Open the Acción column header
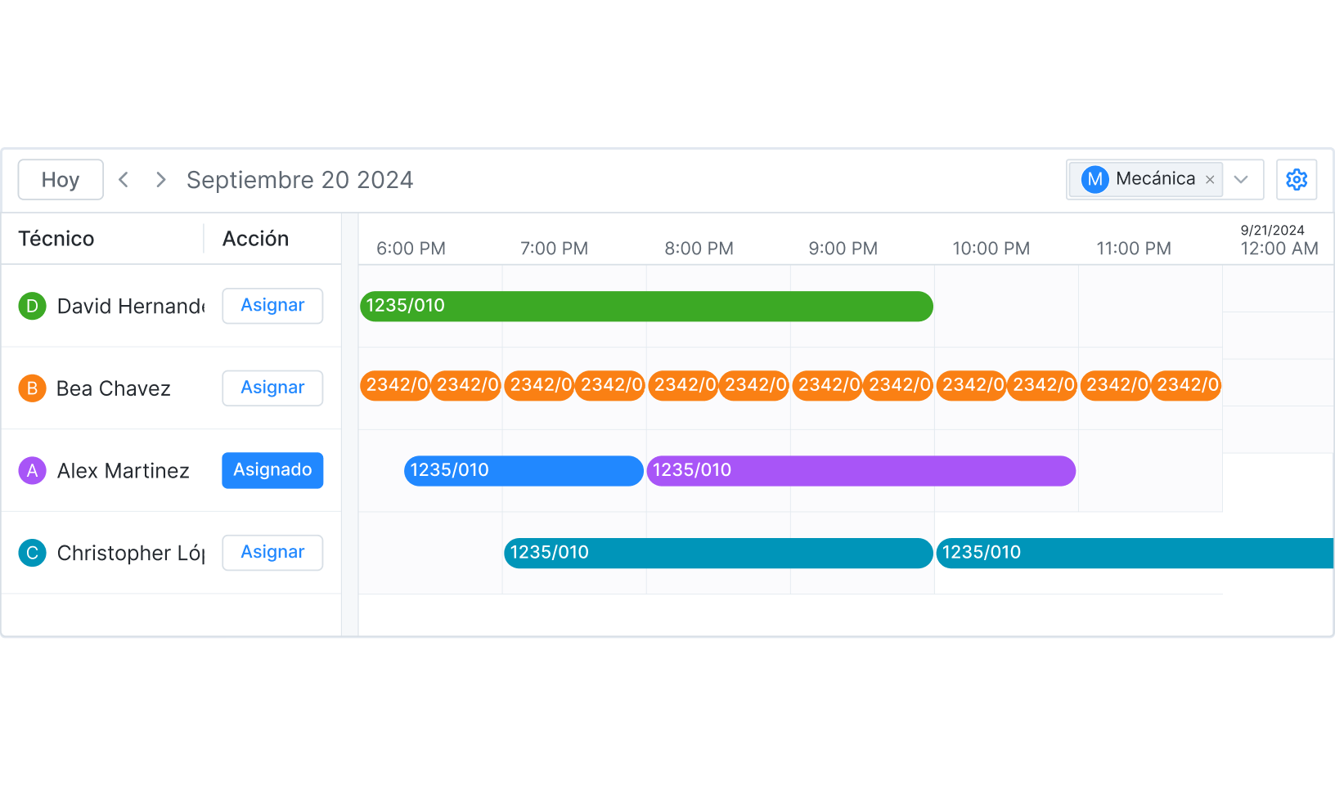The height and width of the screenshot is (785, 1335). pyautogui.click(x=255, y=238)
